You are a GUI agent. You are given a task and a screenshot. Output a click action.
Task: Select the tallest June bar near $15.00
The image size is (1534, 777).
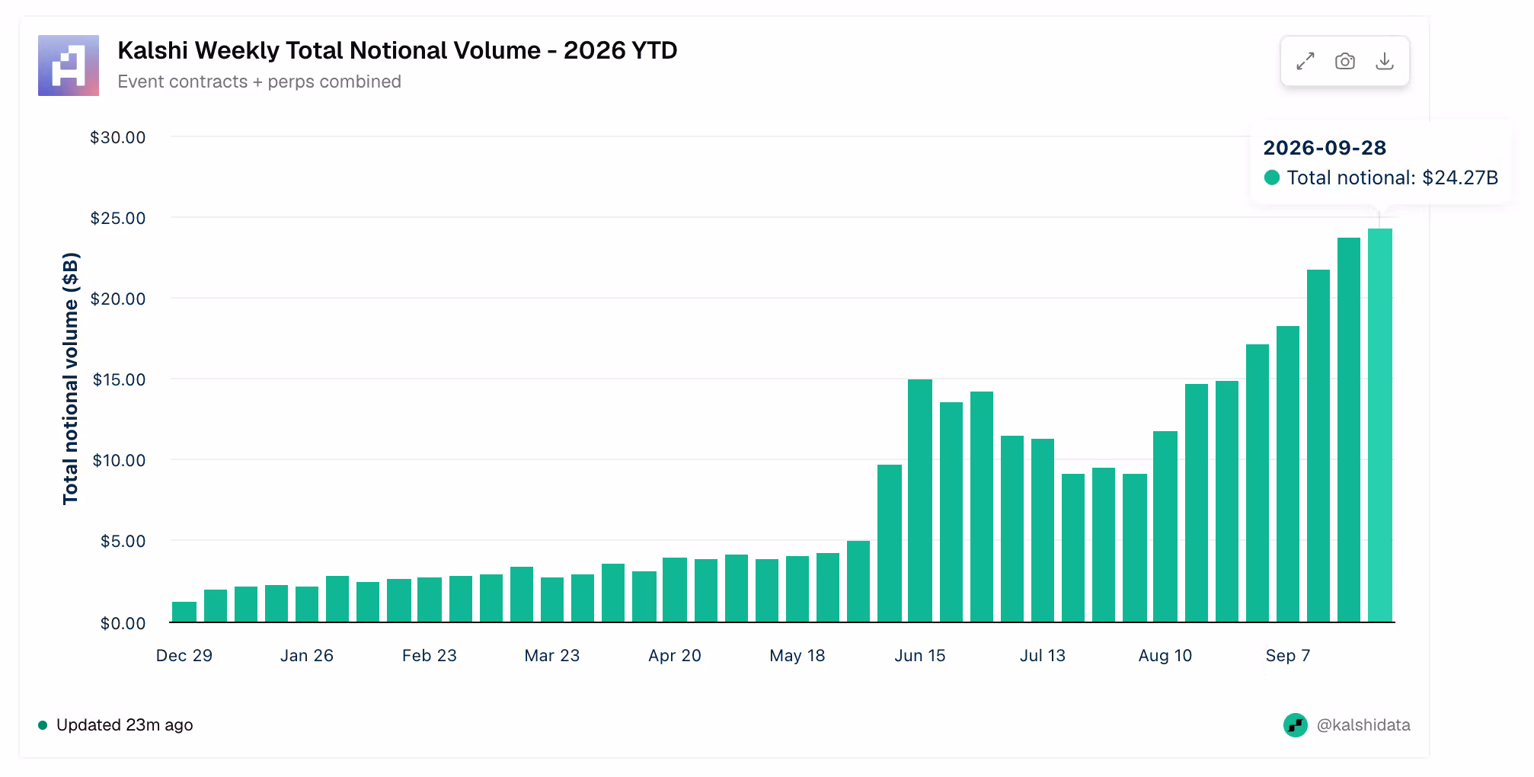[920, 500]
